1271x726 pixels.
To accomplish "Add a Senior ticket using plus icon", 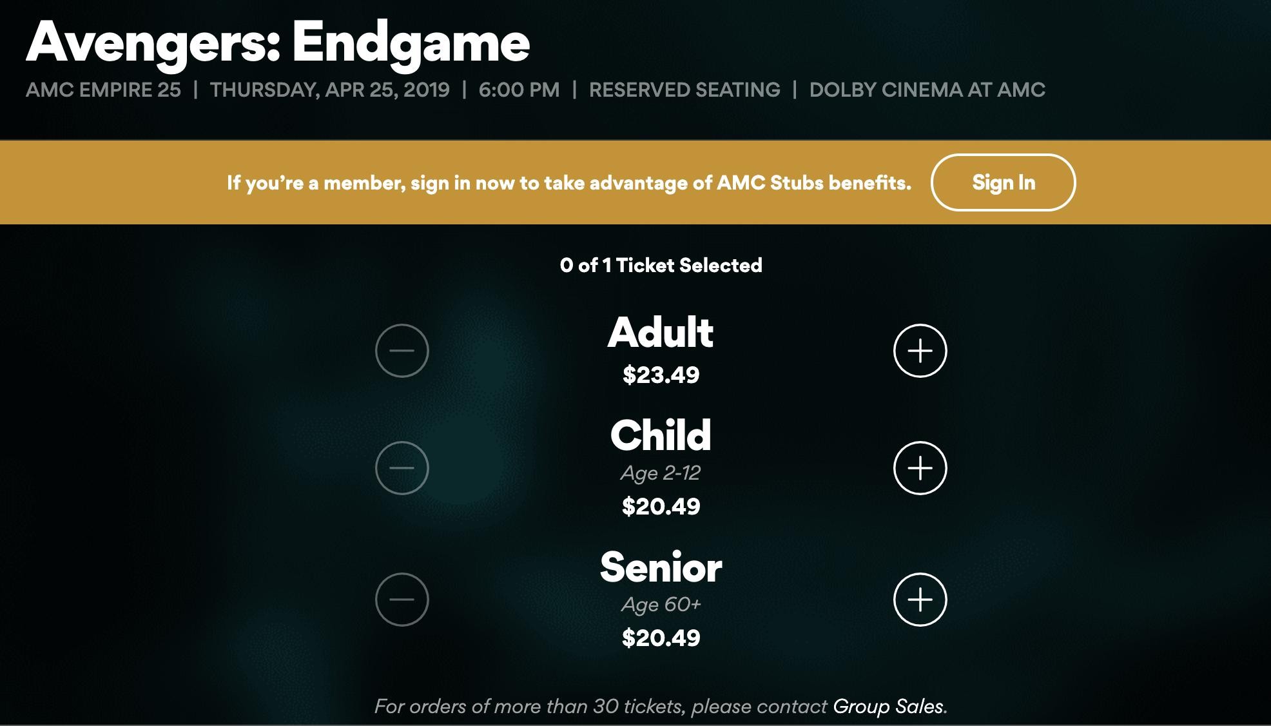I will coord(920,600).
